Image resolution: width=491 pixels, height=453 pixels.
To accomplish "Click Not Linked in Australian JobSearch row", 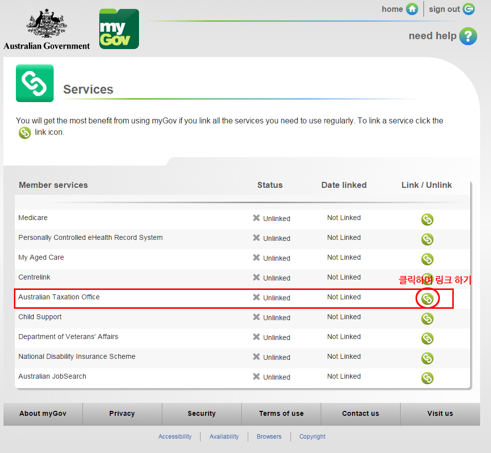I will 344,376.
